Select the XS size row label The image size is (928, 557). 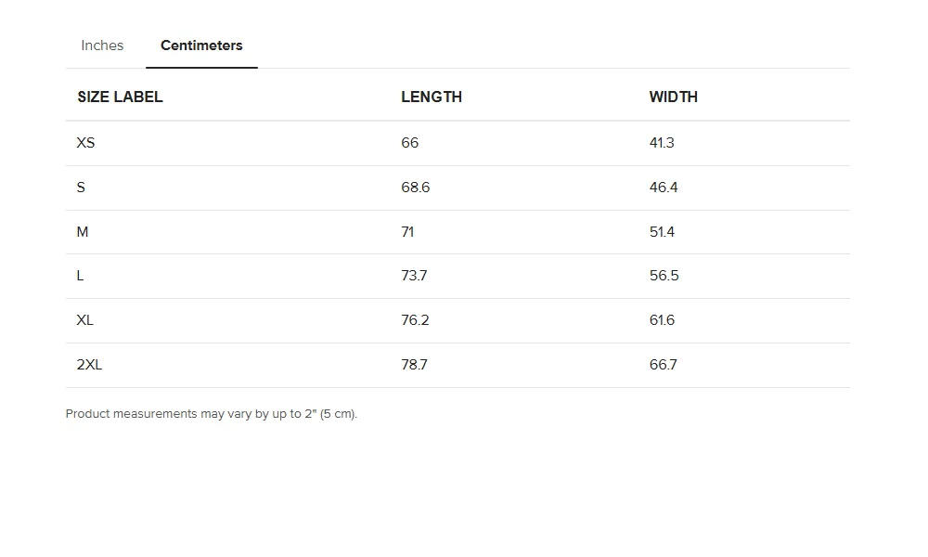click(85, 143)
